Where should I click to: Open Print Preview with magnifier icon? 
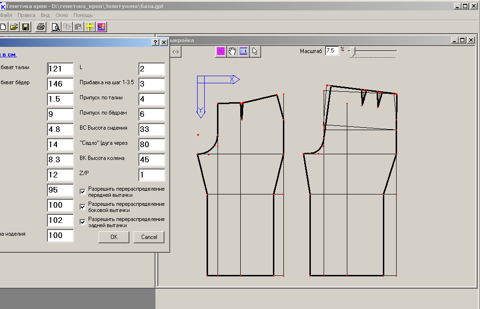tap(56, 27)
